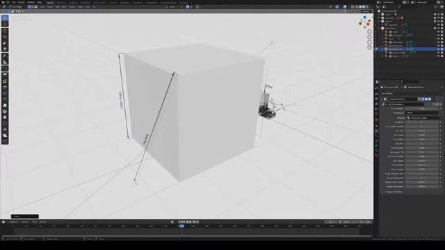Select the Spin tool

coord(5,111)
